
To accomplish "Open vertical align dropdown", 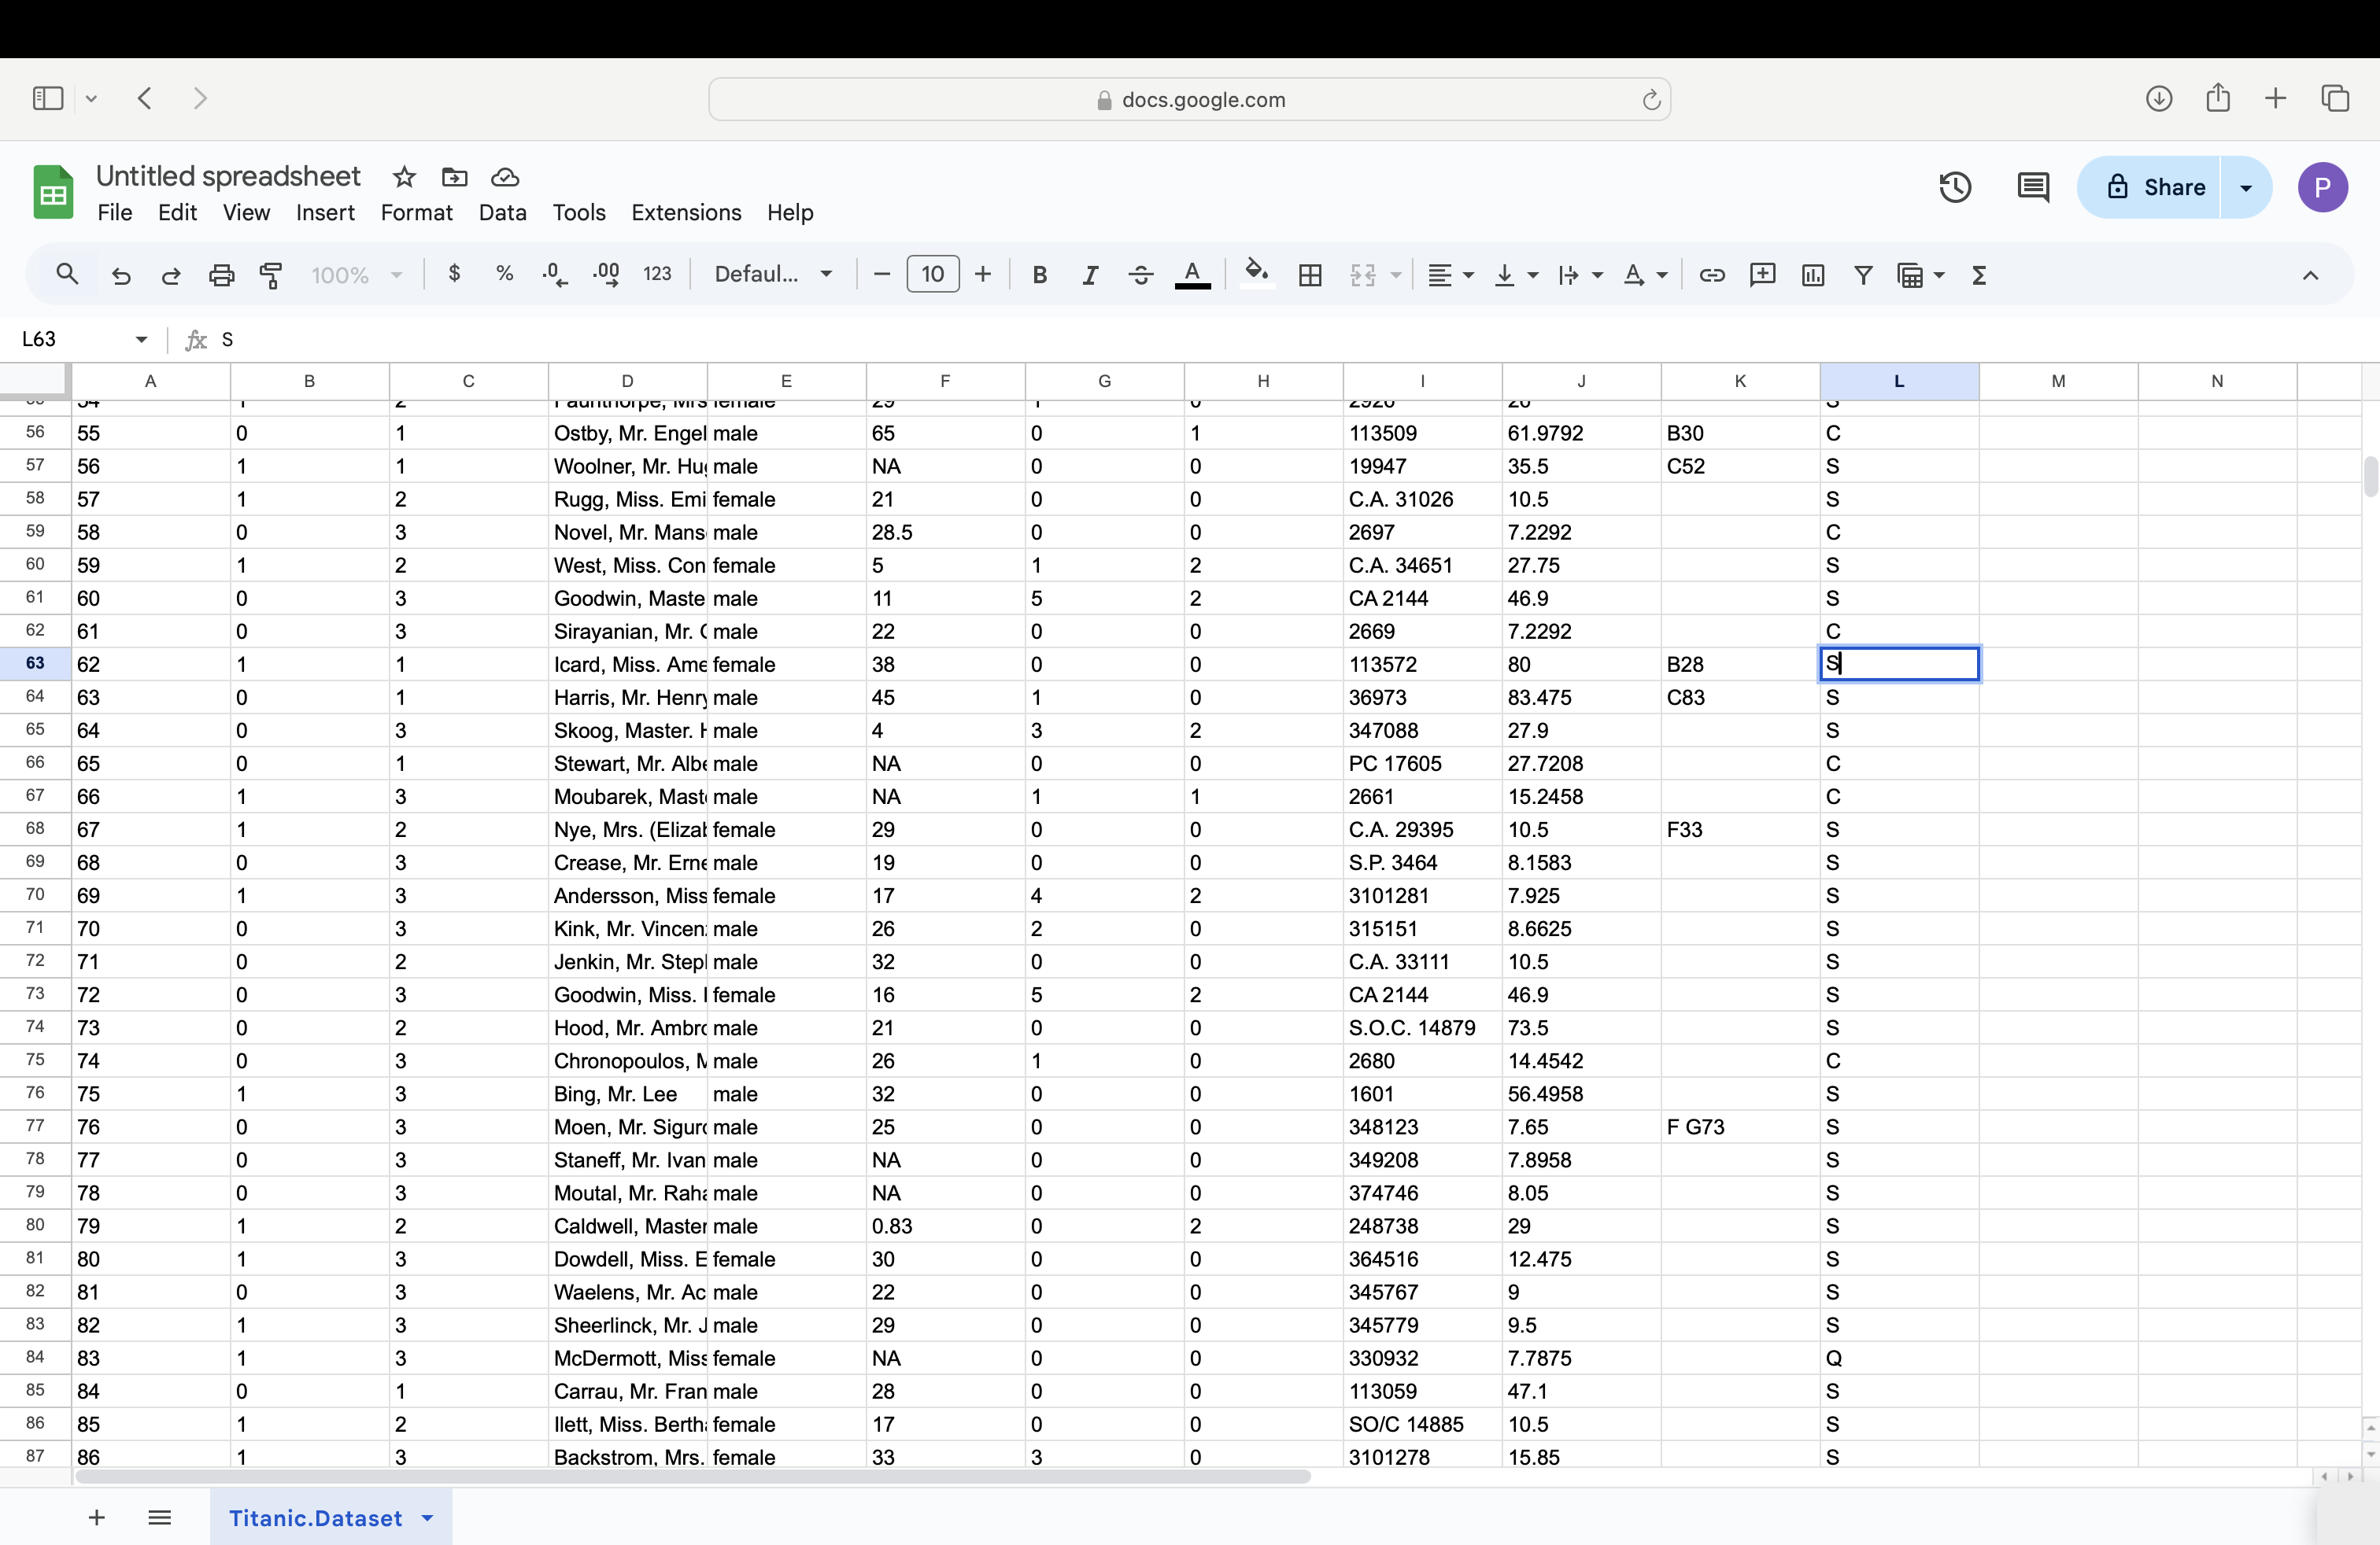I will coord(1516,275).
